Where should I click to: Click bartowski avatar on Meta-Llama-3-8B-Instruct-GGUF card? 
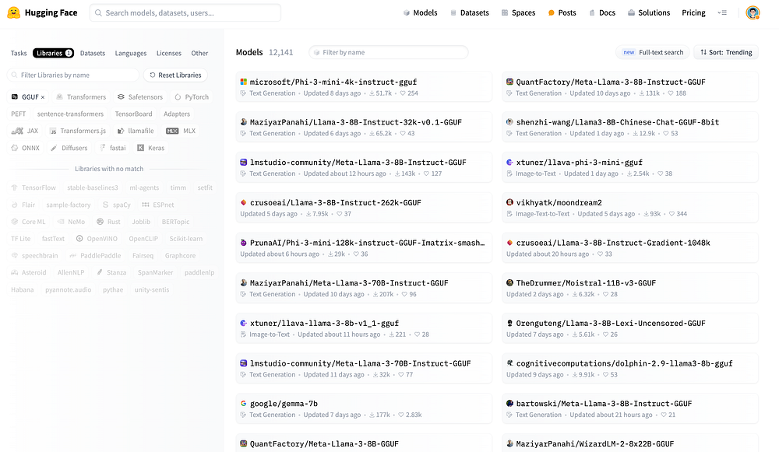tap(509, 403)
